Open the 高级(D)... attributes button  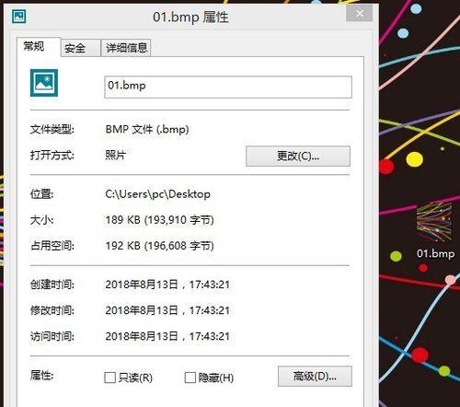point(315,376)
